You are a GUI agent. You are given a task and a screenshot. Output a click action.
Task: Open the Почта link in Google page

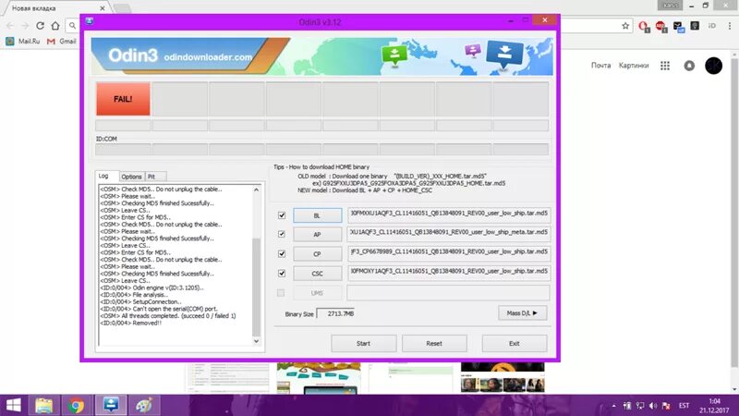click(601, 66)
